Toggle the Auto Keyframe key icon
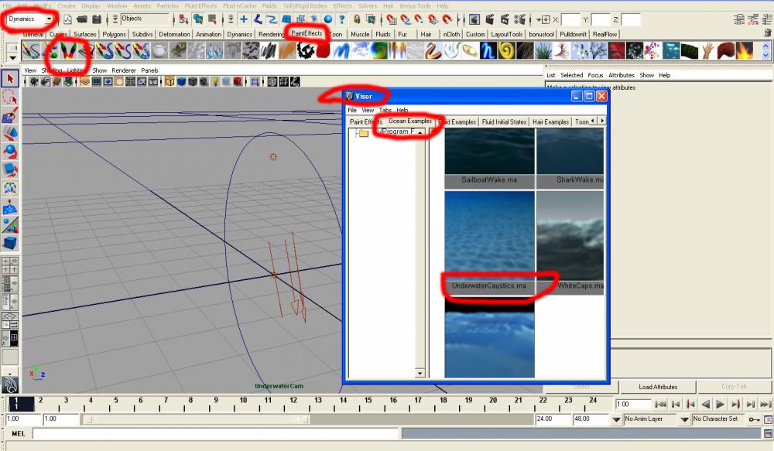 coord(754,419)
